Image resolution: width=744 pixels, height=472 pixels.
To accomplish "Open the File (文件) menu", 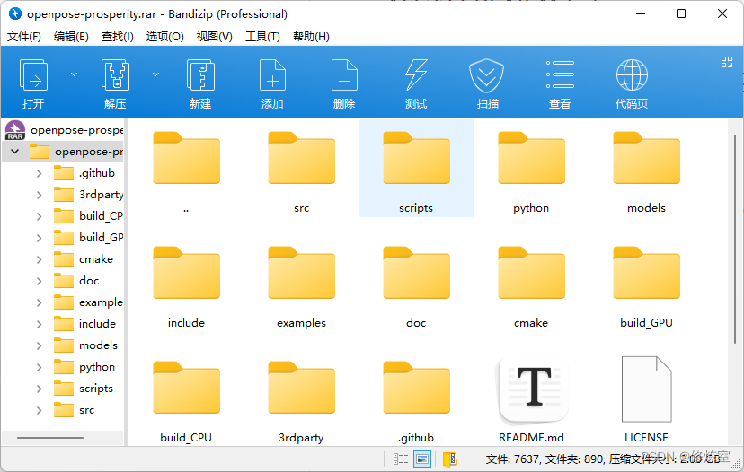I will pyautogui.click(x=23, y=37).
